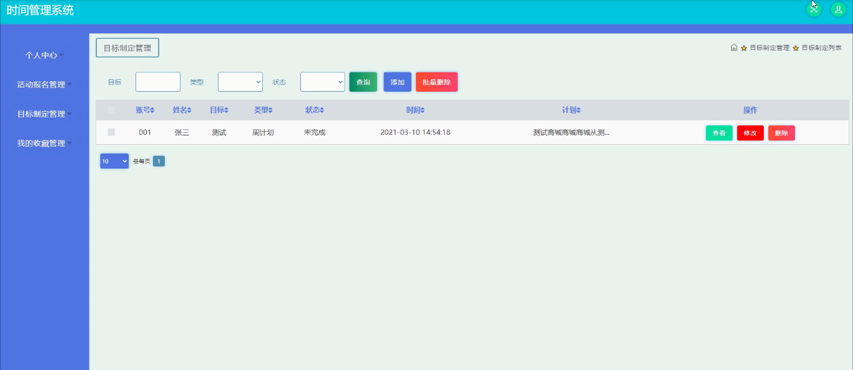The height and width of the screenshot is (370, 853).
Task: Sort by 时间 column arrows
Action: (x=423, y=110)
